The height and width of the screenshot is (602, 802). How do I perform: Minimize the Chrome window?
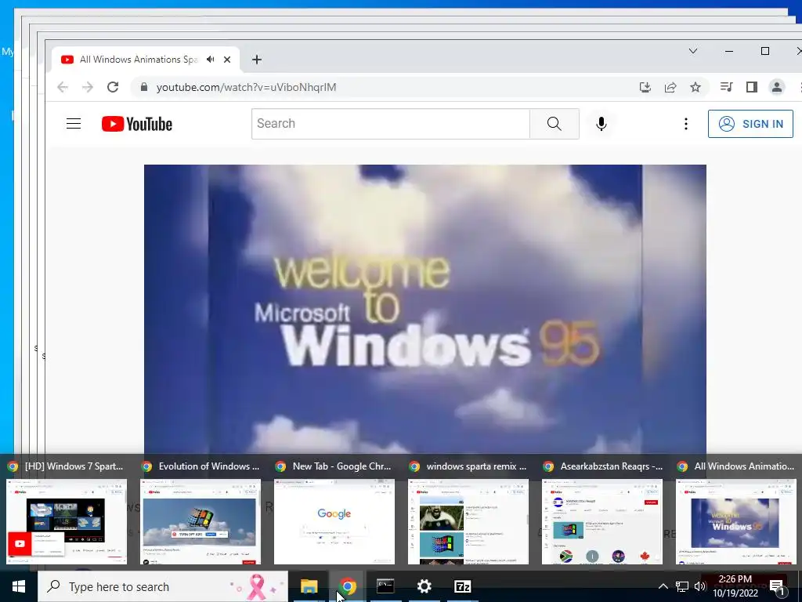click(729, 51)
